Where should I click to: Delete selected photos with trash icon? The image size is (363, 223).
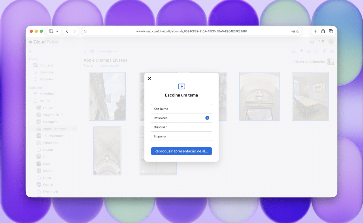pyautogui.click(x=325, y=51)
